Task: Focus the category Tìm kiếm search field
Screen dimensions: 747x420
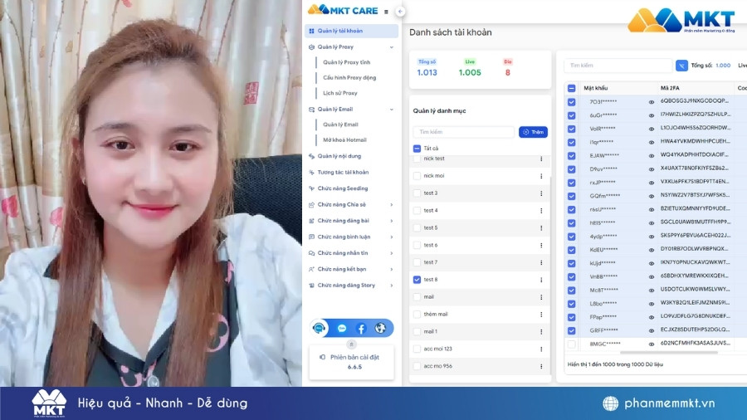Action: click(x=463, y=132)
